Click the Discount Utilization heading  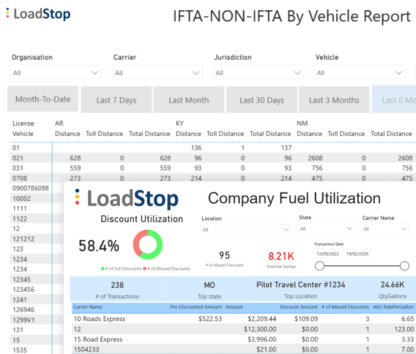[142, 219]
